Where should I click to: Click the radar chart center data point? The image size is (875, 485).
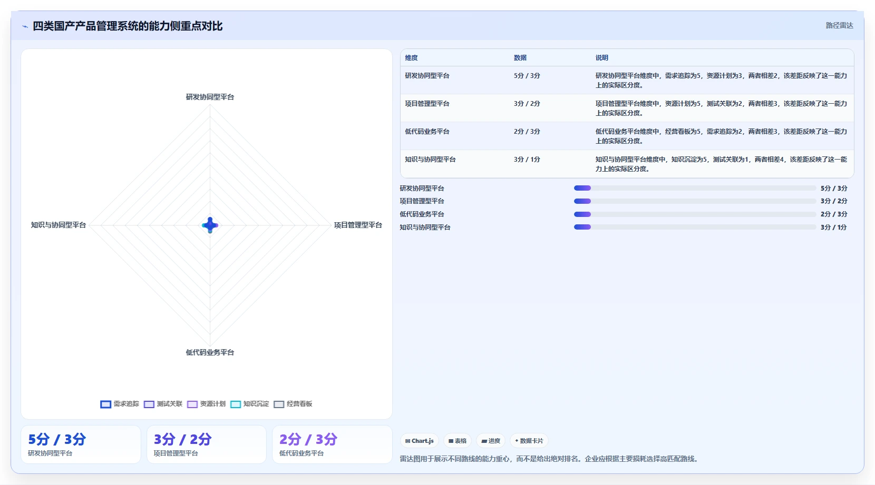click(x=210, y=225)
